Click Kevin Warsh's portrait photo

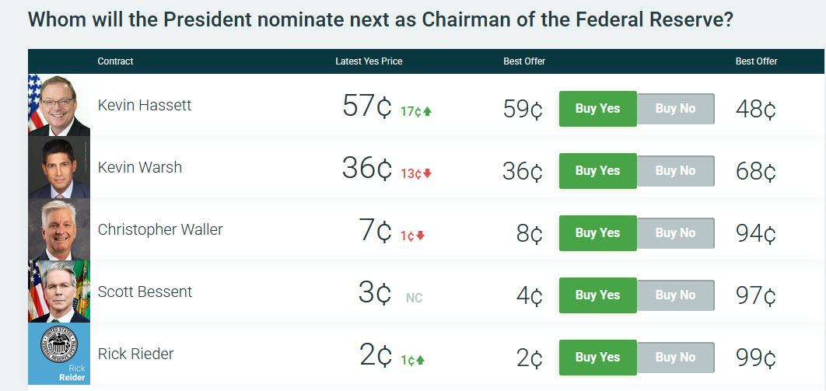coord(59,168)
